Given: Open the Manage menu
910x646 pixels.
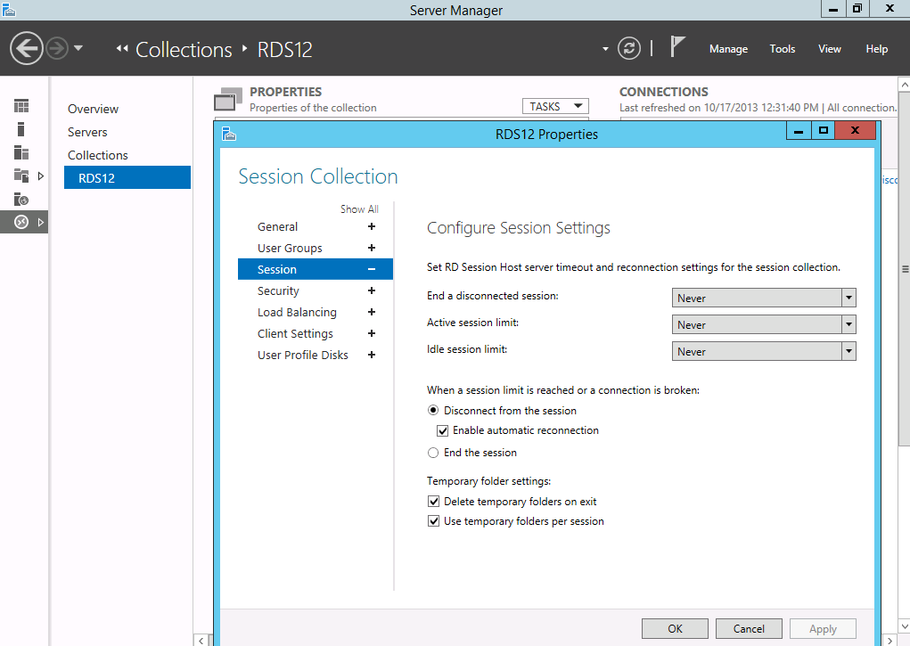Looking at the screenshot, I should tap(728, 49).
